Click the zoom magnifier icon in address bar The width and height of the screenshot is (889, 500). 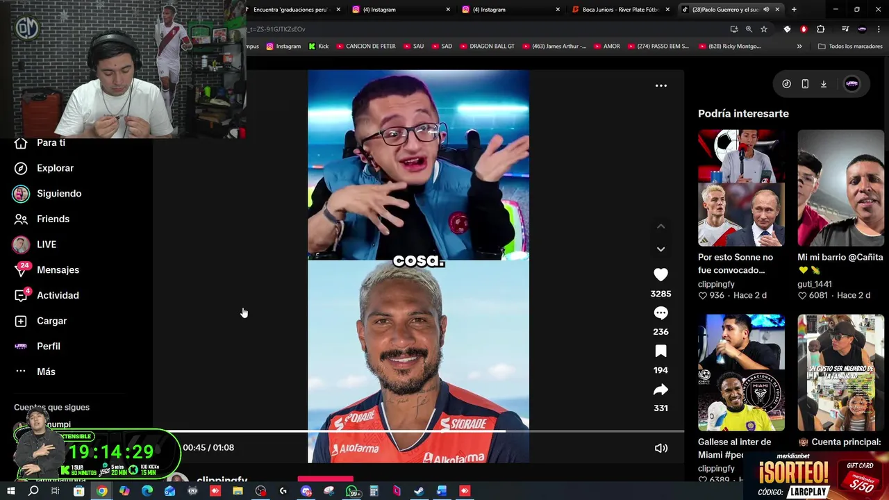point(749,29)
